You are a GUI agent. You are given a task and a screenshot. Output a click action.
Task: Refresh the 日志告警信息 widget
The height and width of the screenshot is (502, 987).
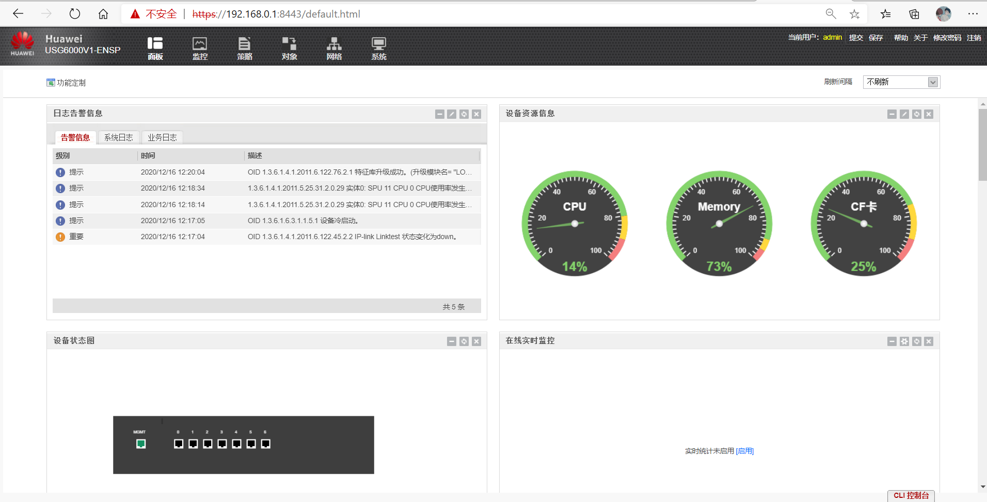coord(464,114)
